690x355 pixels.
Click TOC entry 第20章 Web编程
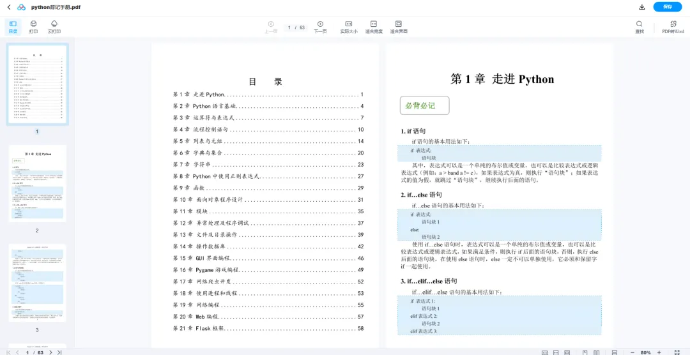[268, 317]
